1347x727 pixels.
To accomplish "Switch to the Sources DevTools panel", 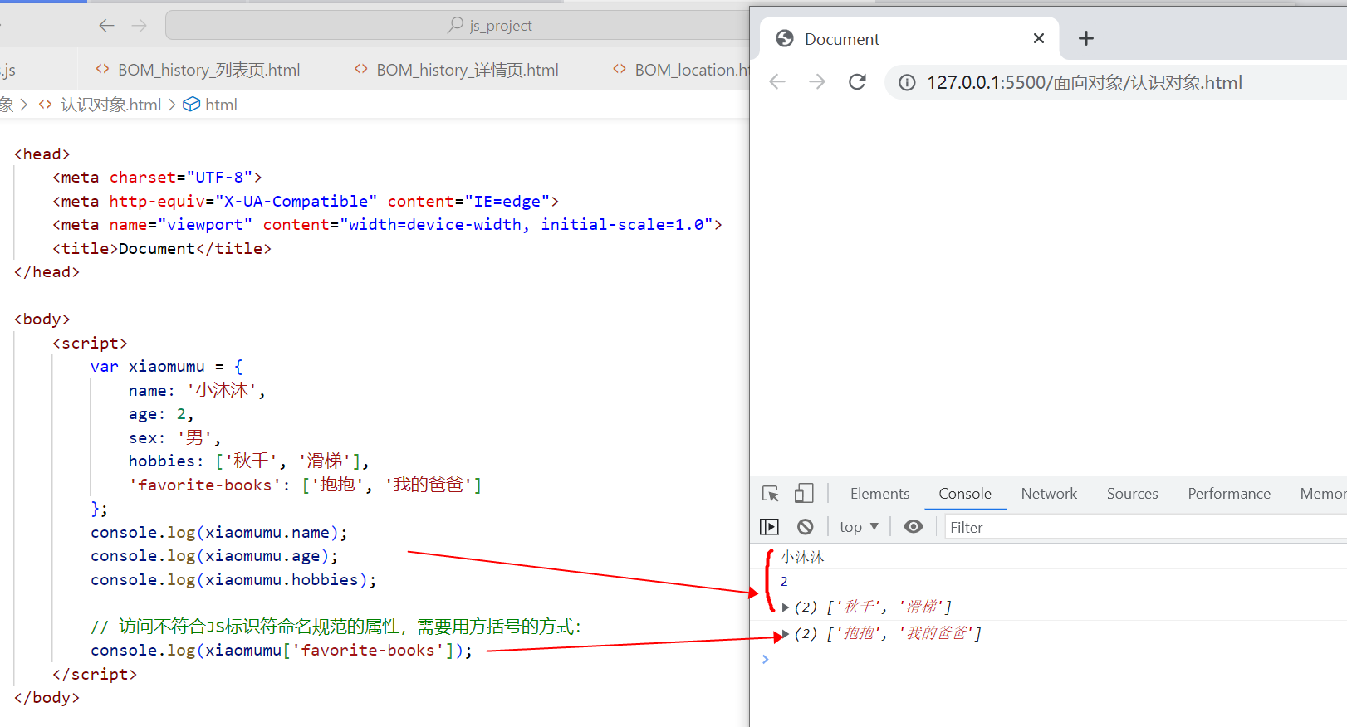I will 1132,494.
